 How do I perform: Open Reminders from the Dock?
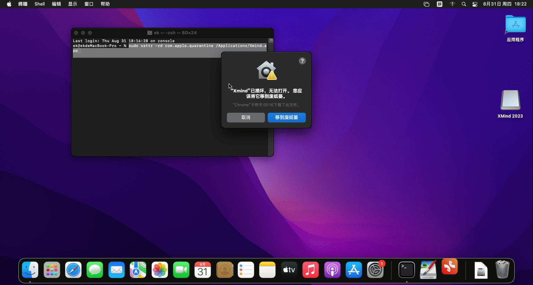coord(246,270)
